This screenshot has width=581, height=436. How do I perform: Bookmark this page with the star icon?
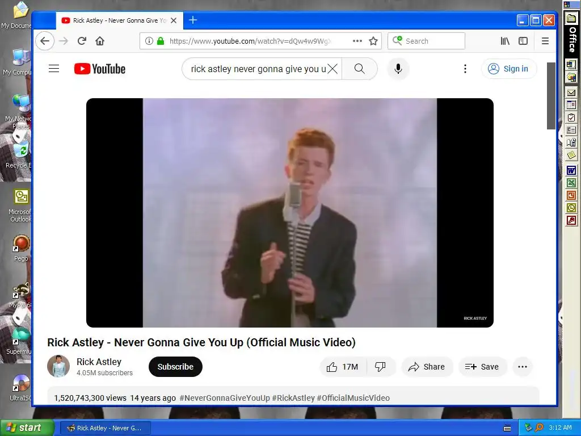[x=373, y=41]
